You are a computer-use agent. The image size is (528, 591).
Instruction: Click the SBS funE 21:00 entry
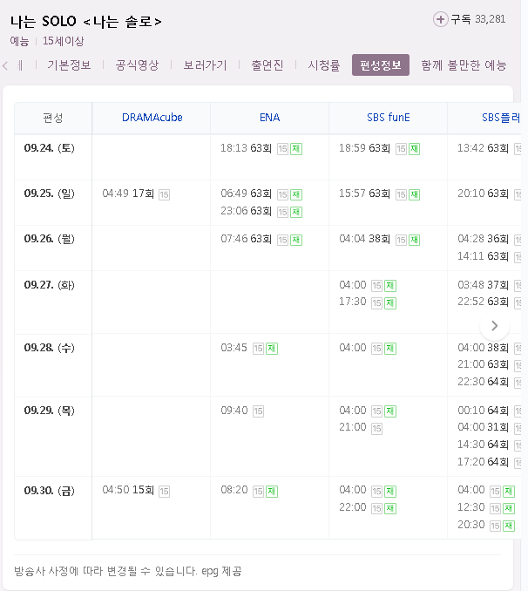click(353, 427)
